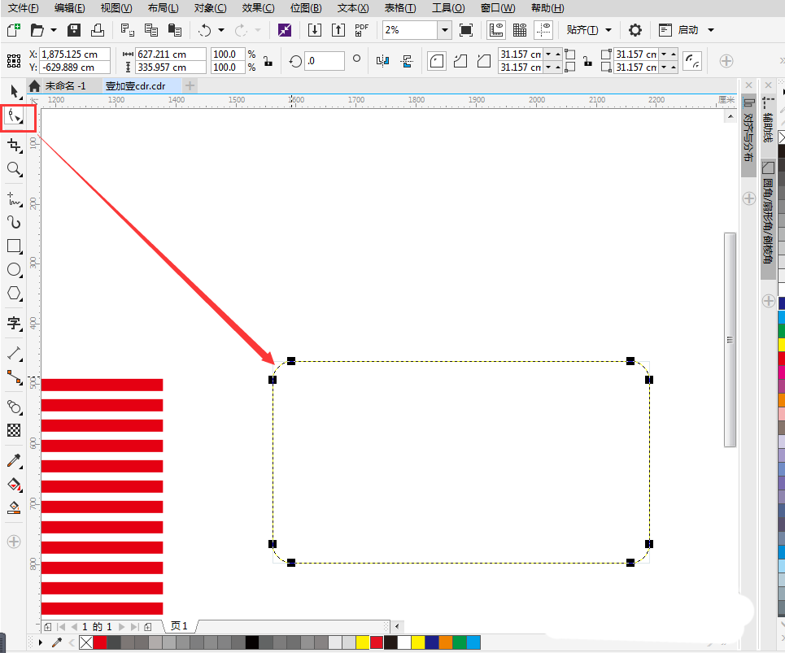Toggle Show guidelines button
Screen dimensions: 785x653
click(x=543, y=30)
